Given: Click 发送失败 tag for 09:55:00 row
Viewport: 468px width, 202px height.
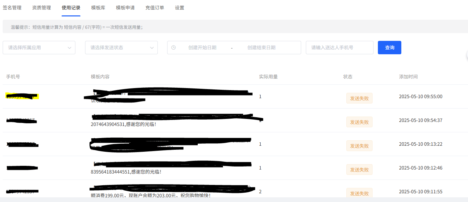Looking at the screenshot, I should point(359,98).
